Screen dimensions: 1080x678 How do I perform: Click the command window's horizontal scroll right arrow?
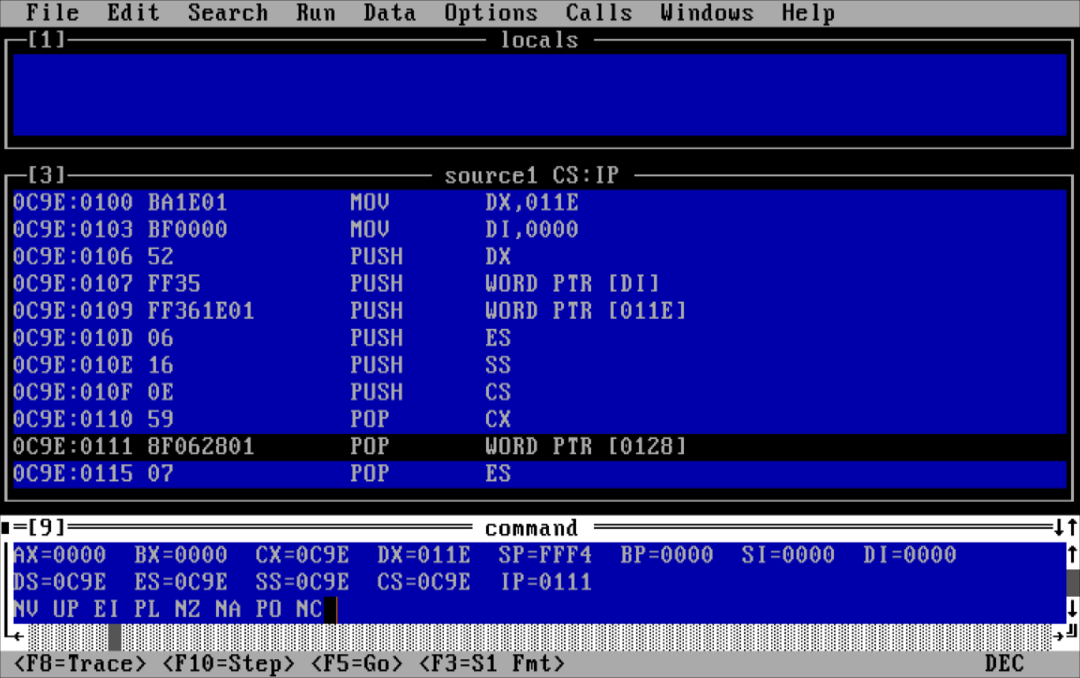1059,636
